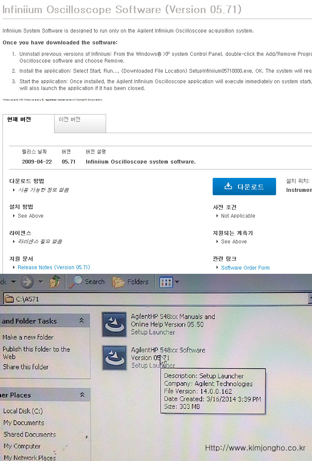Select the 548xx Manuals and Online Help installer icon
The width and height of the screenshot is (312, 461).
(115, 324)
